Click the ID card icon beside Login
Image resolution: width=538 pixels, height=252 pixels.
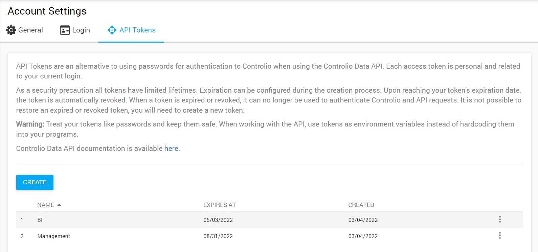pyautogui.click(x=65, y=30)
